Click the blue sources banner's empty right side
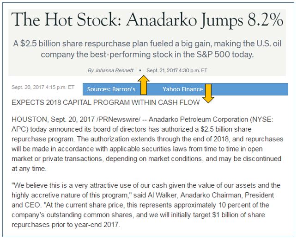Screen dimensions: 297x240 (x=251, y=89)
